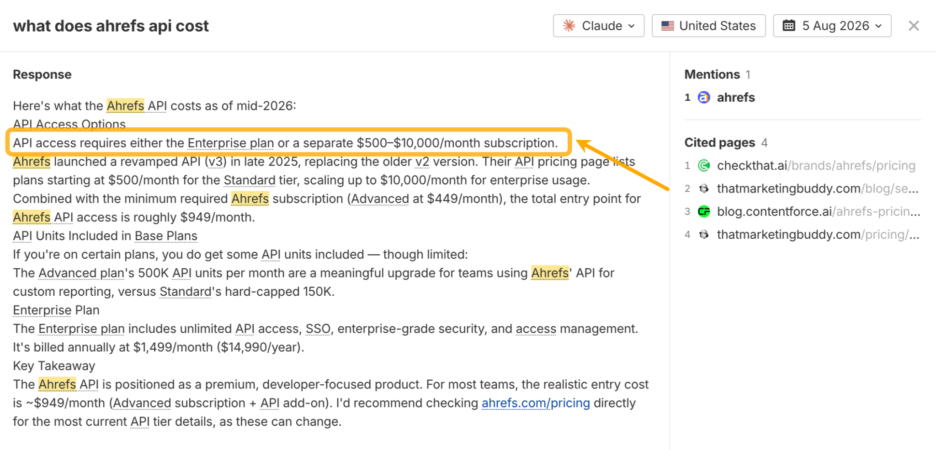Image resolution: width=936 pixels, height=450 pixels.
Task: Click the favicon beside thatmarketingbuddy.com/pricing
Action: [x=704, y=235]
